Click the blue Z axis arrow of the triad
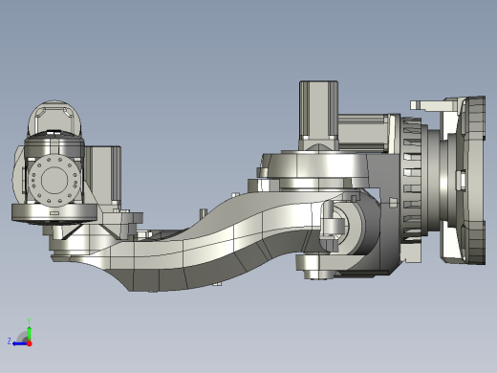Image resolution: width=497 pixels, height=373 pixels. (19, 343)
